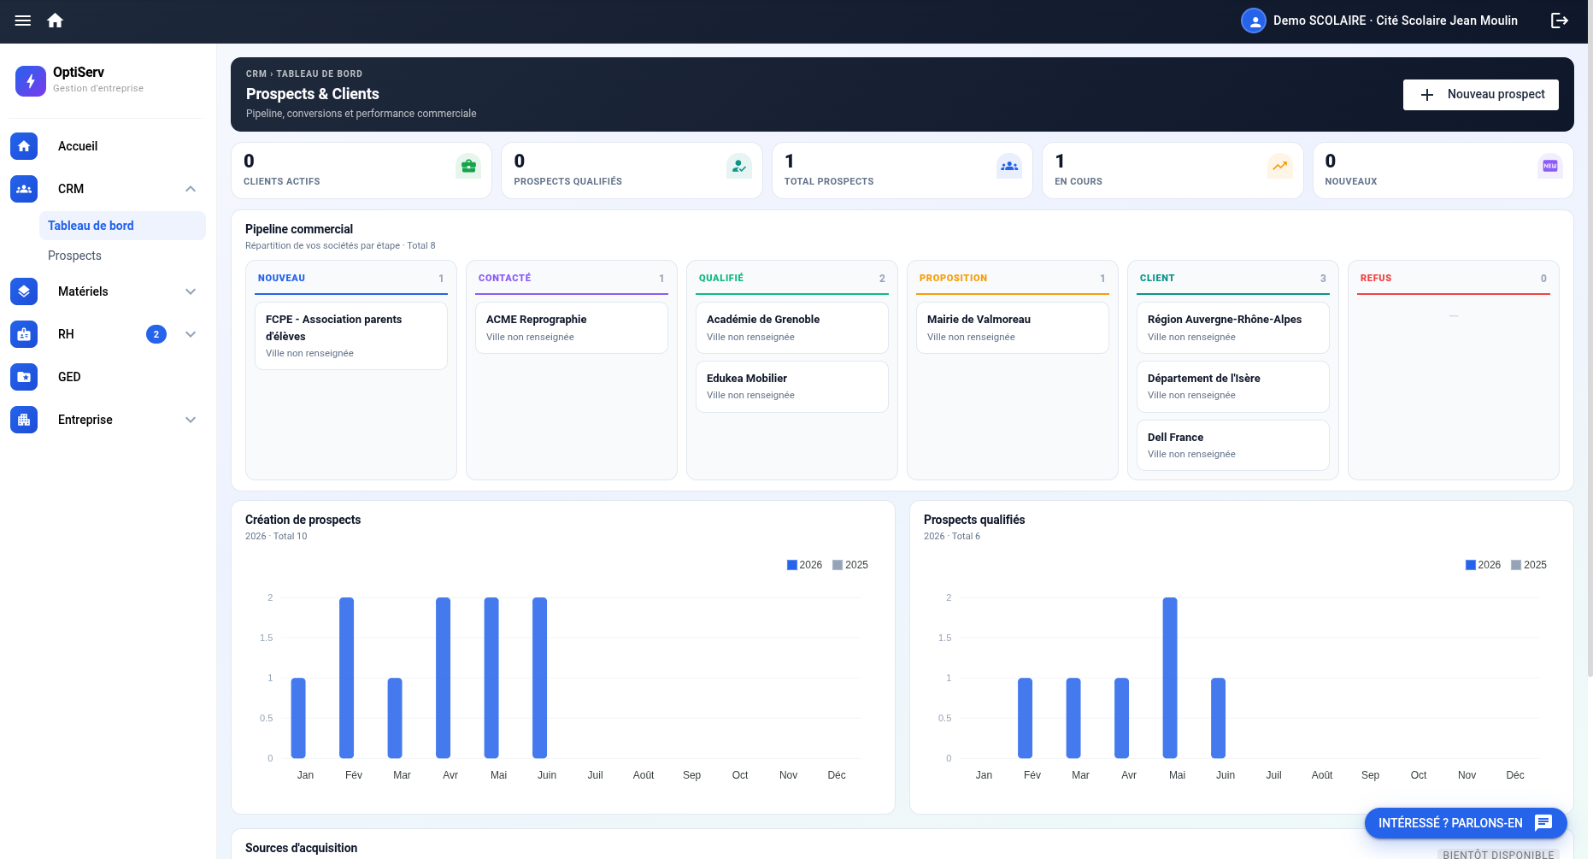Toggle 2025 legend in Prospects qualifiés chart
1593x859 pixels.
(1529, 565)
